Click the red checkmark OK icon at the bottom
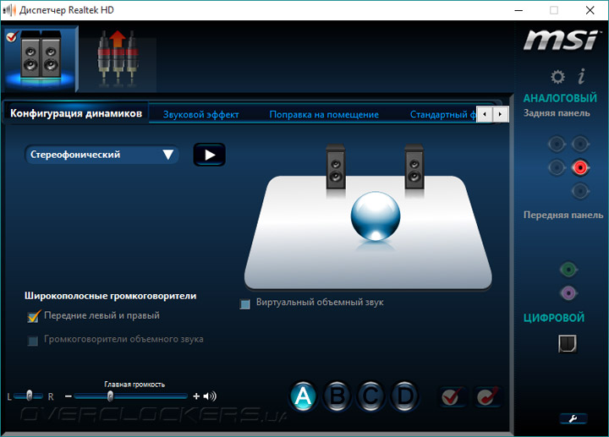The height and width of the screenshot is (437, 609). click(x=452, y=396)
